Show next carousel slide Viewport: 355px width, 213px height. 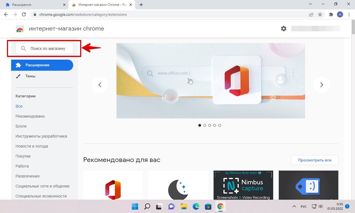pos(322,85)
